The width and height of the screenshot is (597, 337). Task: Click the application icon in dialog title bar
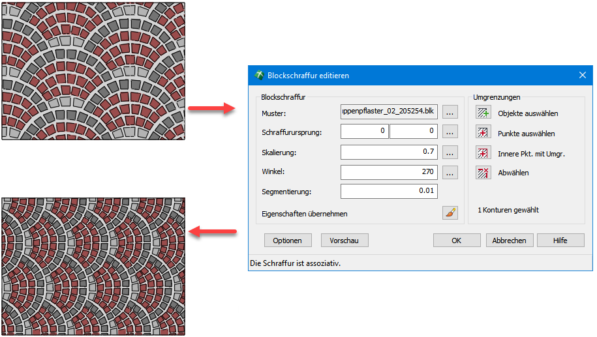click(x=259, y=75)
